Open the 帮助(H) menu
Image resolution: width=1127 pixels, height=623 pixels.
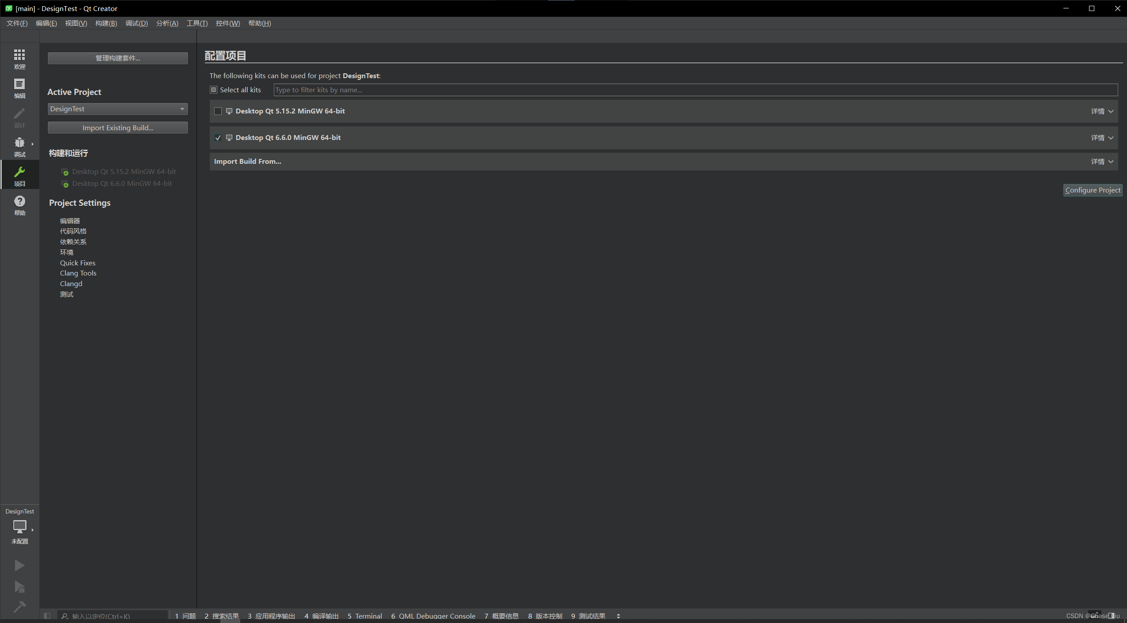point(260,23)
